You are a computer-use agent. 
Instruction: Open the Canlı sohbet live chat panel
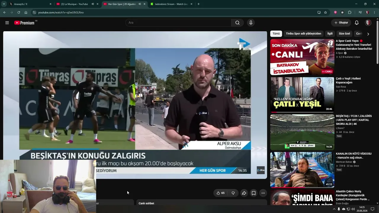pos(201,203)
